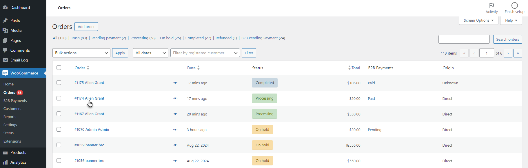528x168 pixels.
Task: Click the order search input field
Action: coord(464,39)
